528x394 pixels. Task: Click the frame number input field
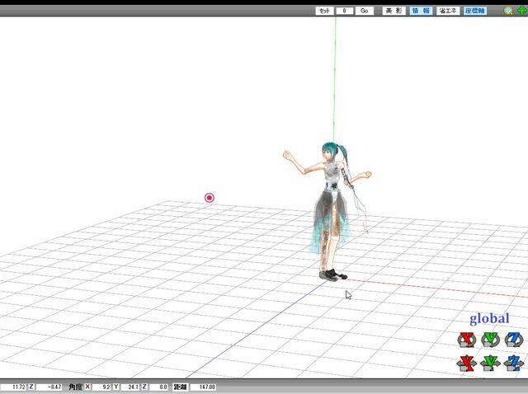[345, 11]
